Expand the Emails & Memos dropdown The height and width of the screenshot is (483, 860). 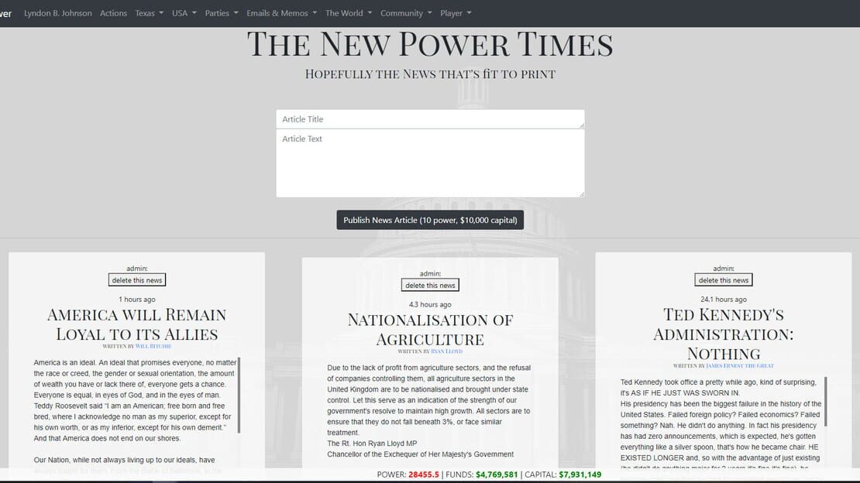pos(281,13)
